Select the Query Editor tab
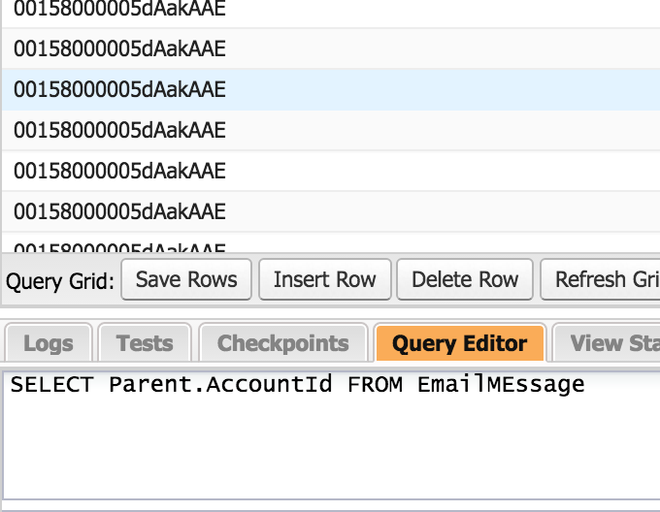The width and height of the screenshot is (660, 512). tap(460, 343)
